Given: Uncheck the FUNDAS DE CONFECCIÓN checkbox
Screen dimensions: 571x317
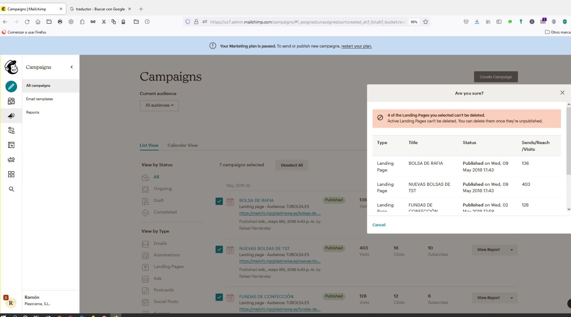Looking at the screenshot, I should pos(219,297).
